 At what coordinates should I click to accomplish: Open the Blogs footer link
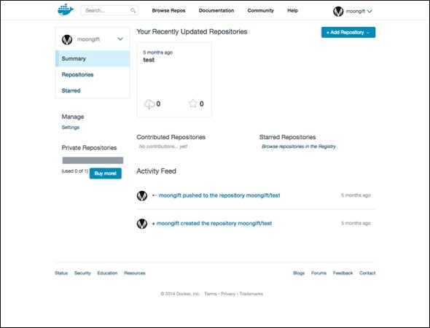[x=299, y=273]
